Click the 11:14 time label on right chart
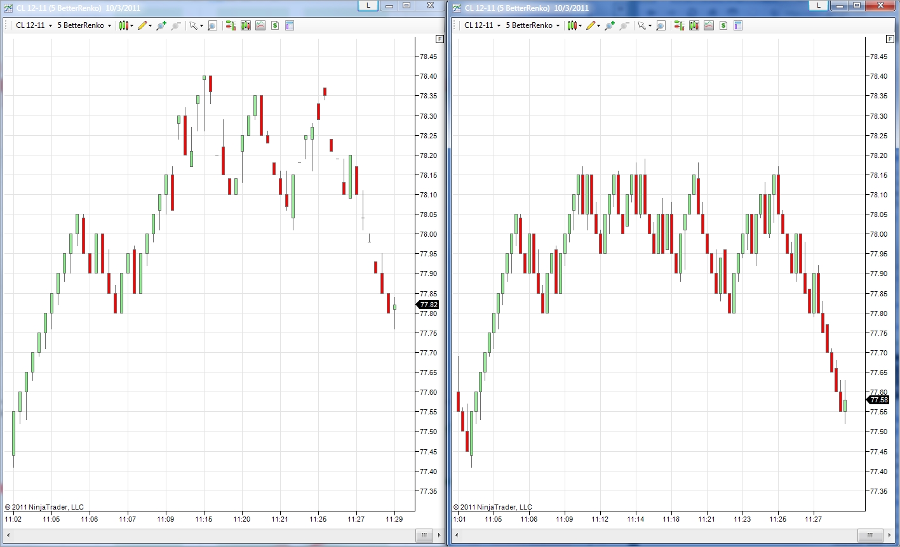The width and height of the screenshot is (900, 547). [636, 519]
